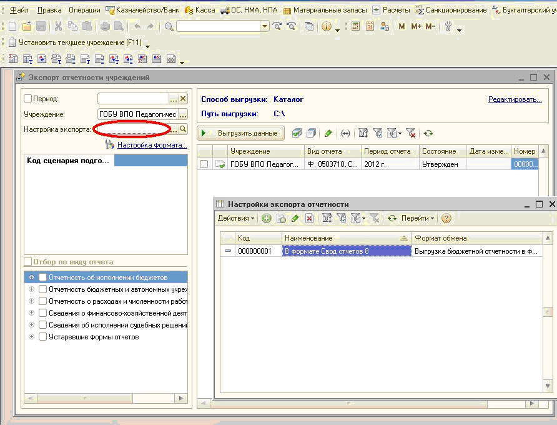Open the Перейти dropdown menu

418,218
